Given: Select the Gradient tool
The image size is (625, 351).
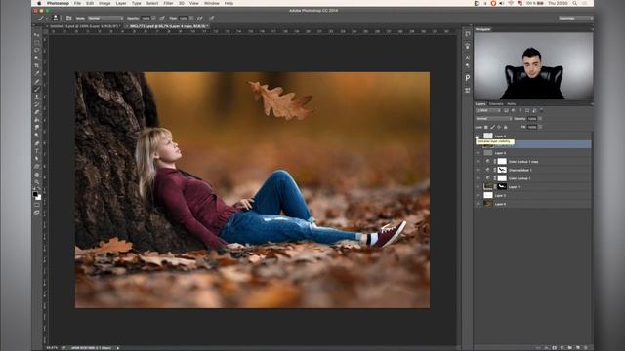Looking at the screenshot, I should (x=37, y=120).
